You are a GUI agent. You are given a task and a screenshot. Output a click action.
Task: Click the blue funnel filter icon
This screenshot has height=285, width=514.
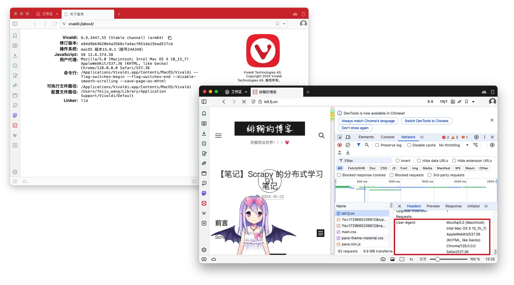[359, 145]
